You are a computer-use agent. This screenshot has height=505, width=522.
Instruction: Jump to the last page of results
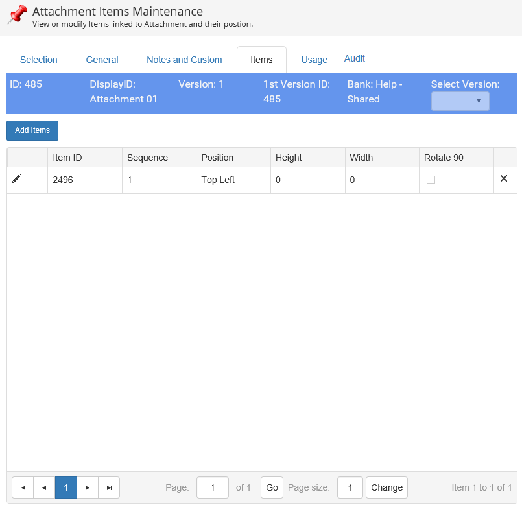click(x=109, y=487)
